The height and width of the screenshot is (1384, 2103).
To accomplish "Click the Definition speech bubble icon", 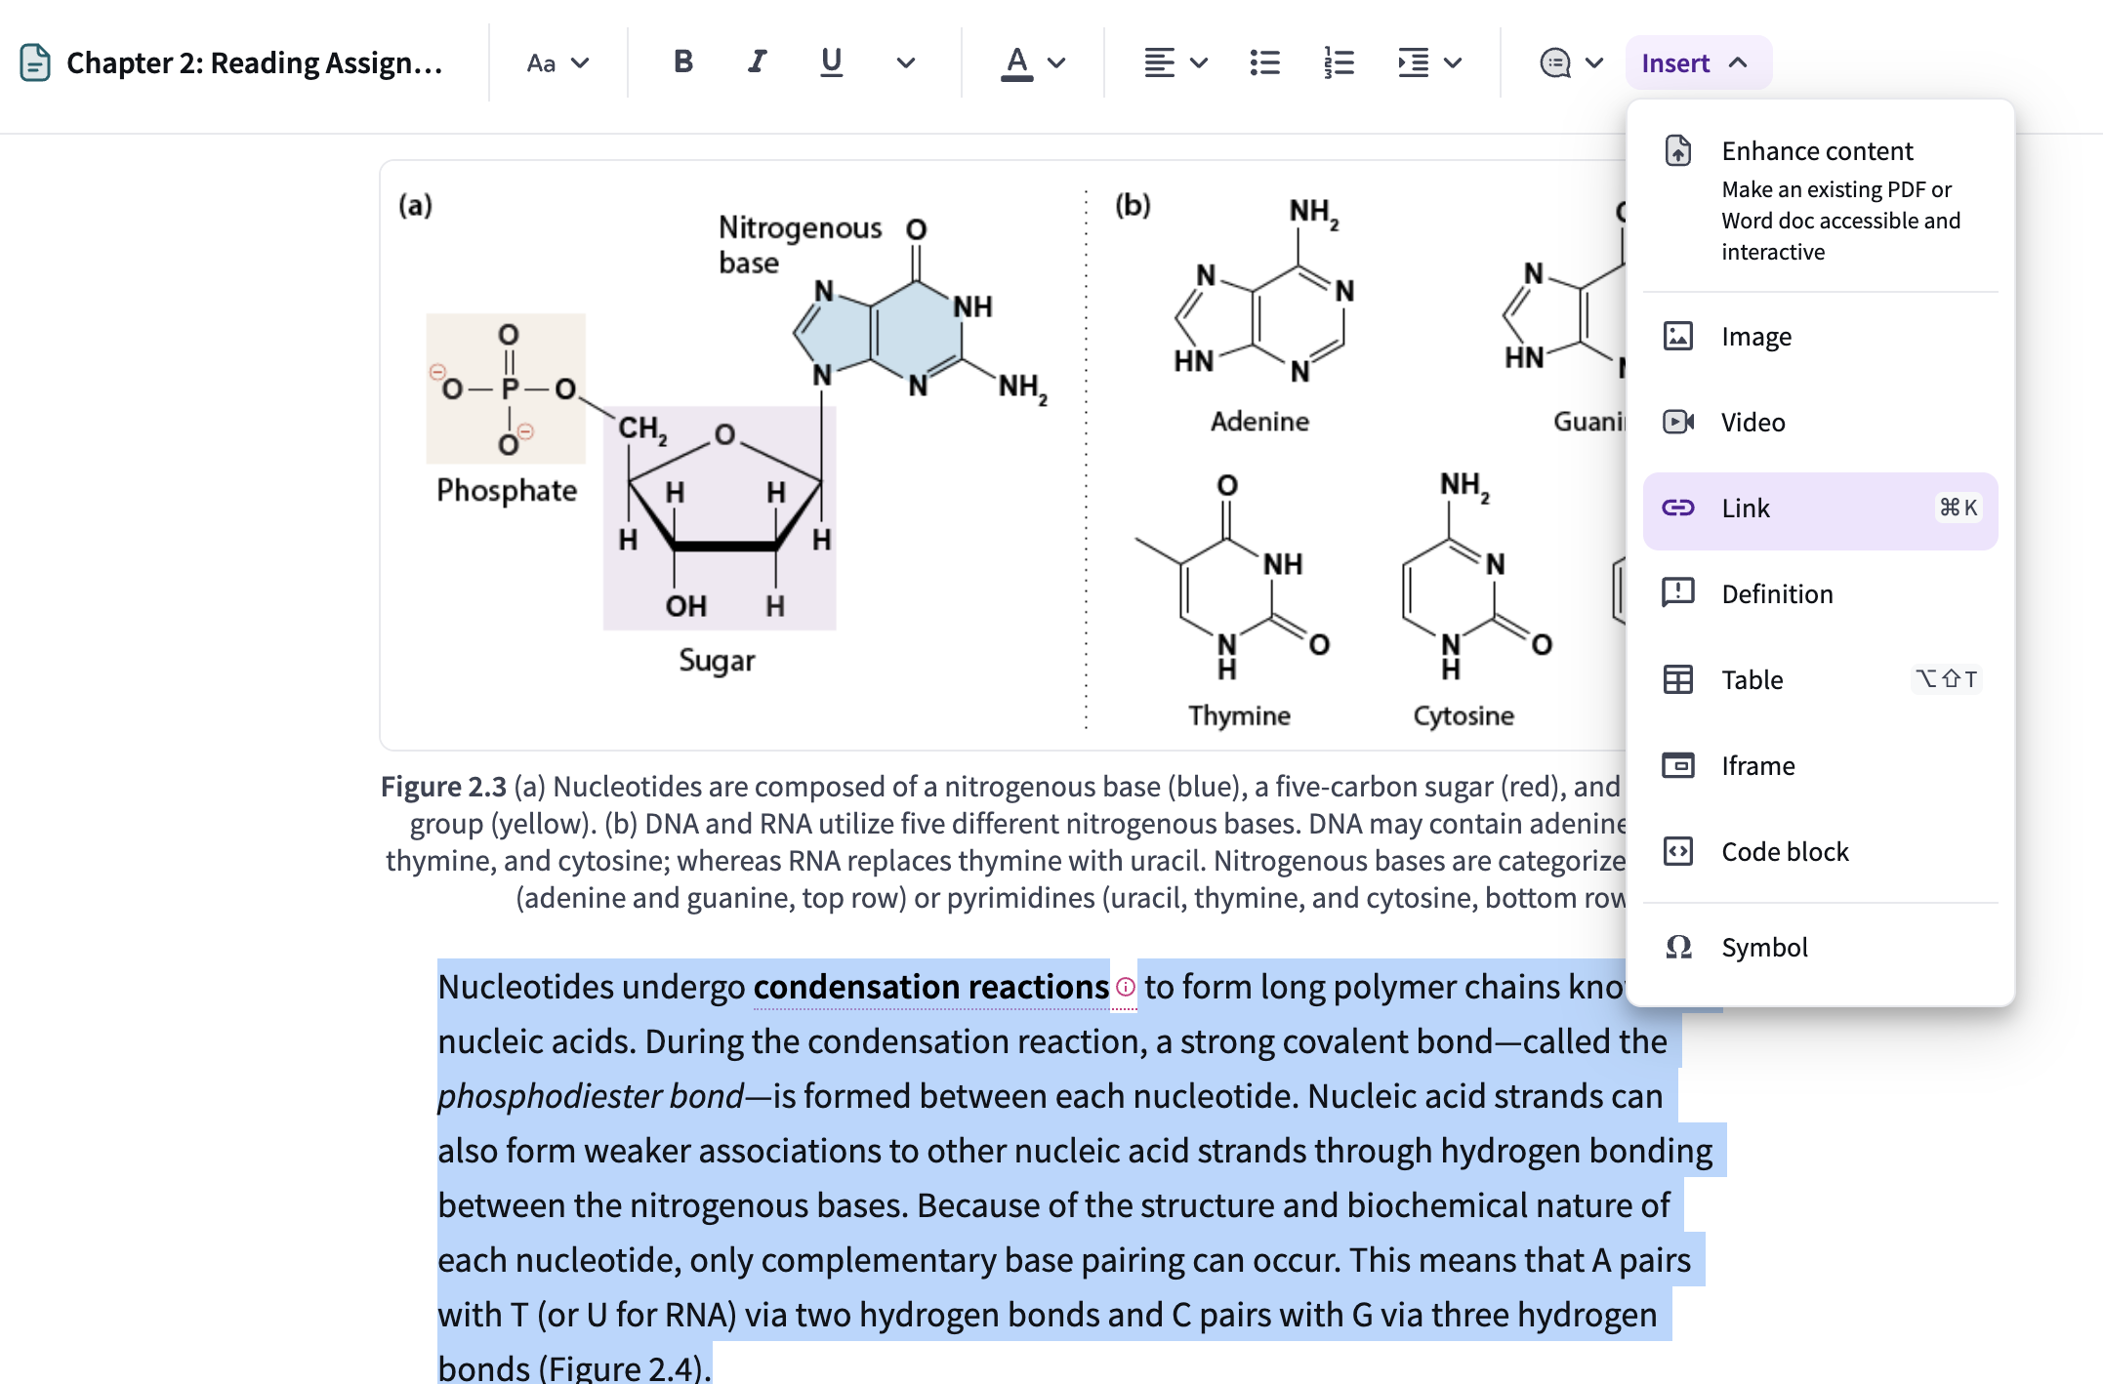I will [1678, 592].
